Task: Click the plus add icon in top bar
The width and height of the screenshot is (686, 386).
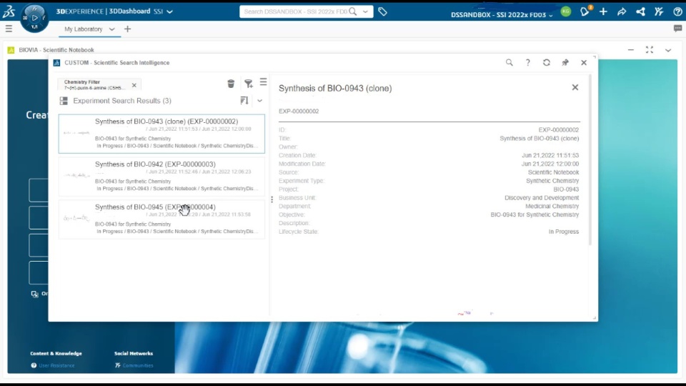Action: tap(603, 12)
